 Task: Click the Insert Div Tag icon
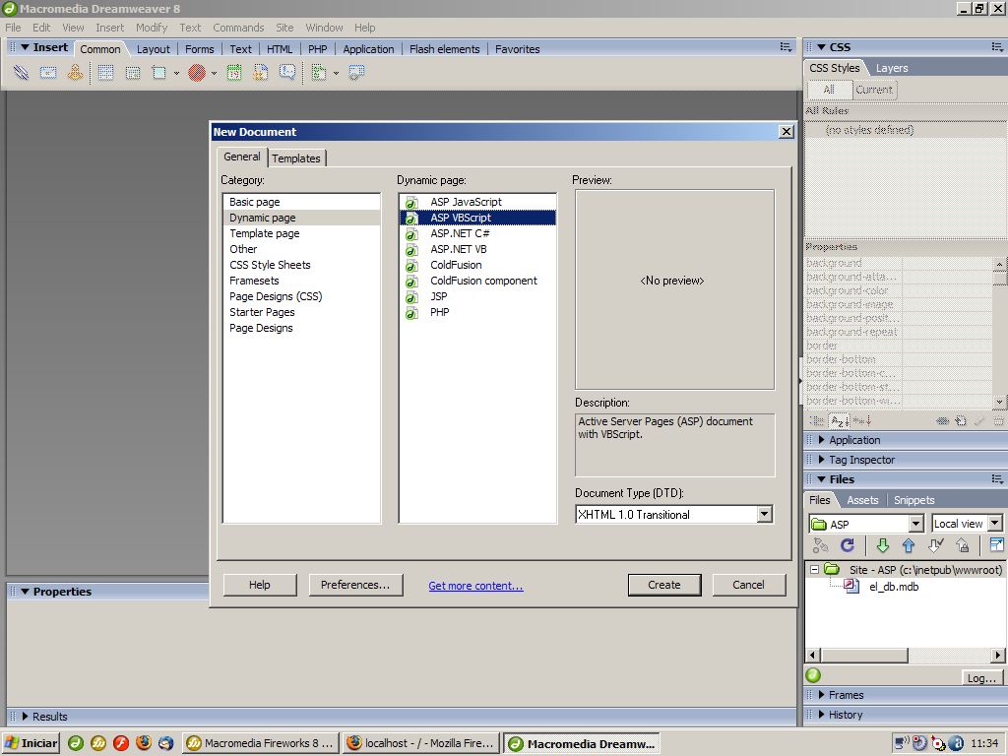pos(133,73)
